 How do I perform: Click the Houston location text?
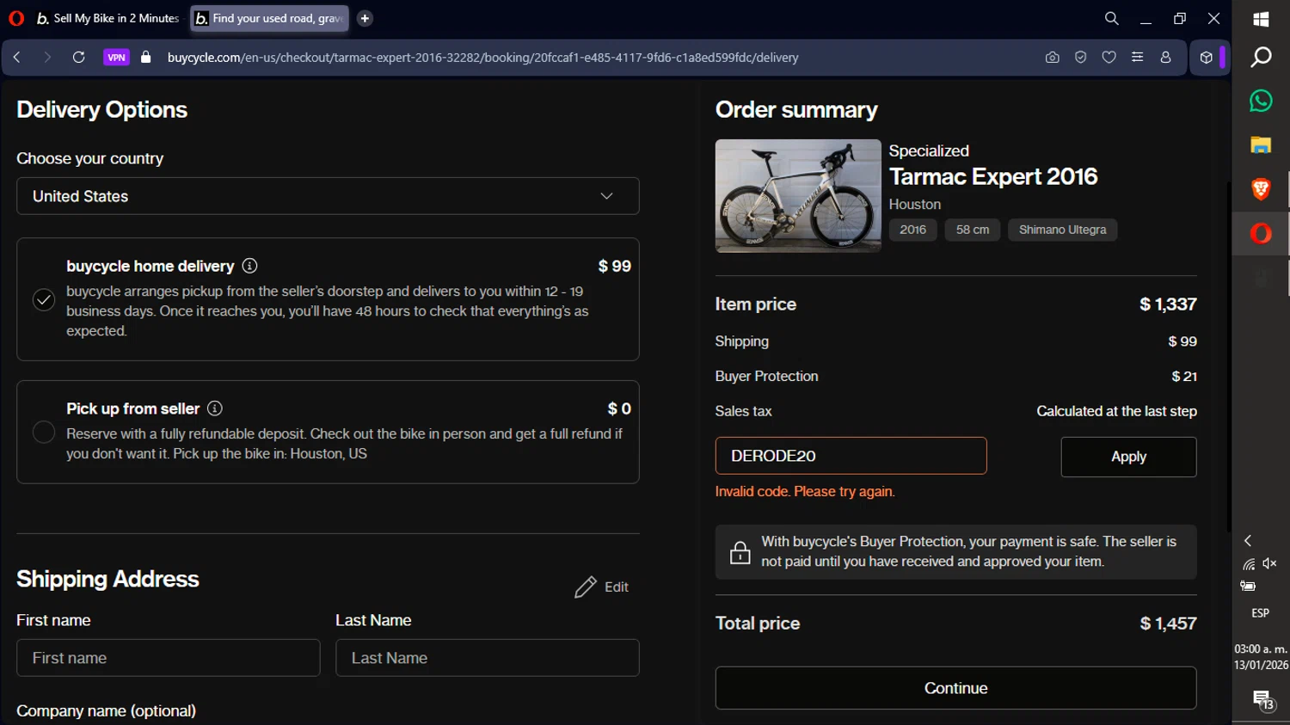[x=915, y=205]
